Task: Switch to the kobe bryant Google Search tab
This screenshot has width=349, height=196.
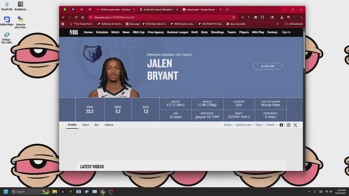Action: click(202, 10)
